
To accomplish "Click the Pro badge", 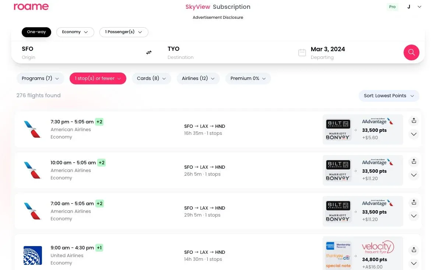I will coord(392,7).
